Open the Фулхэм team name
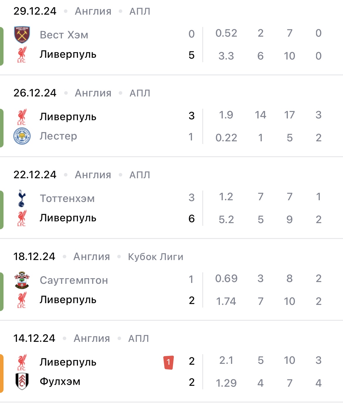 tap(60, 381)
